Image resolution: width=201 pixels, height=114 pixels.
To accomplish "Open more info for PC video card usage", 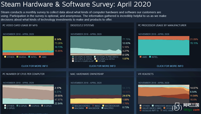I will tap(35, 66).
